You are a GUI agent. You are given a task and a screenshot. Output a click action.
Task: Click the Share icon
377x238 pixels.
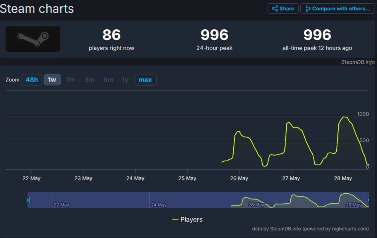[x=275, y=9]
